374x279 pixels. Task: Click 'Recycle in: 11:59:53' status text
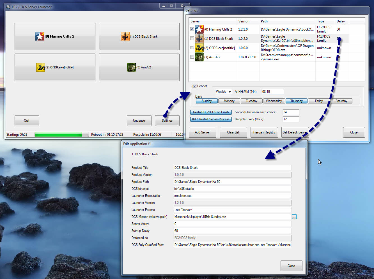[147, 135]
